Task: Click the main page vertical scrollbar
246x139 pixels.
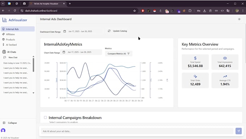Action: coord(245,44)
